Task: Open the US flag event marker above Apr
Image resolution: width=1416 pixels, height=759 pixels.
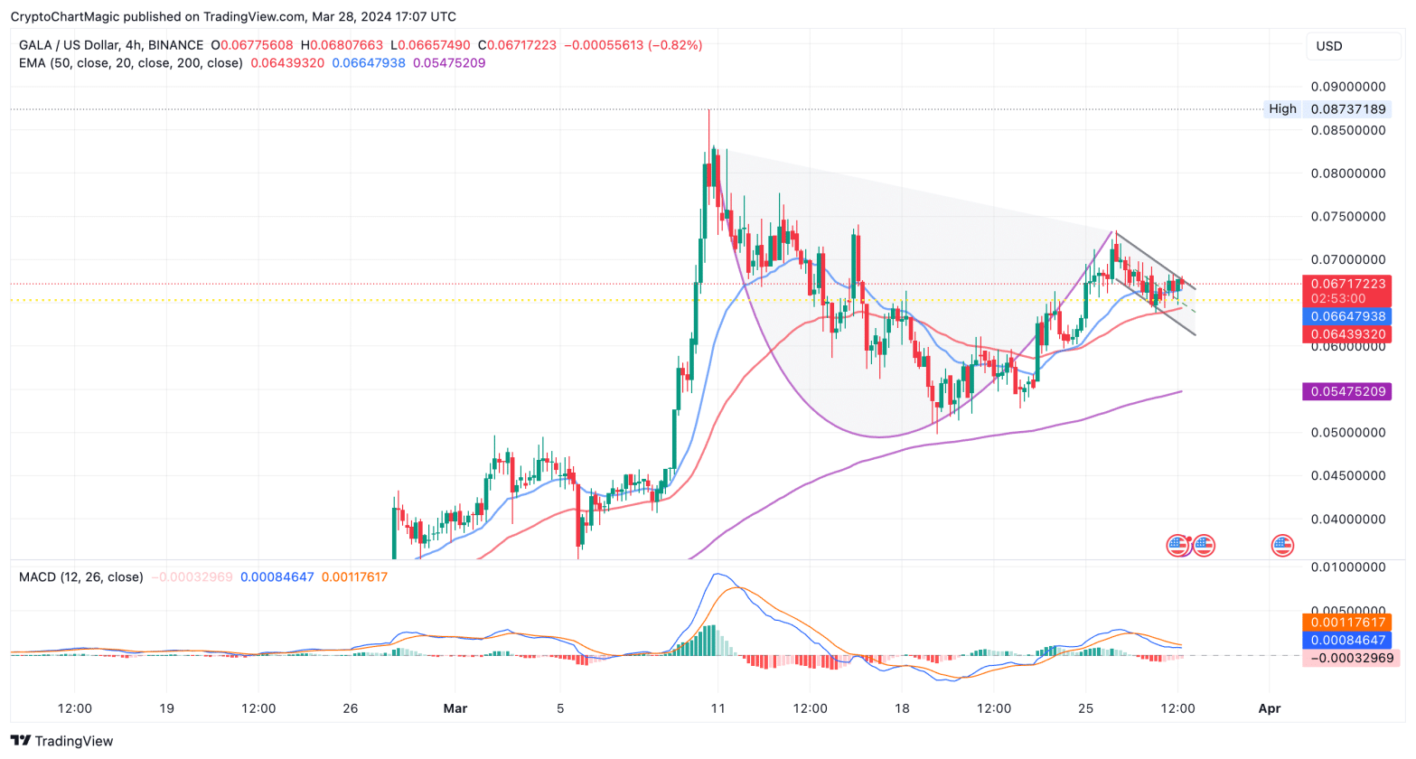Action: (x=1282, y=545)
